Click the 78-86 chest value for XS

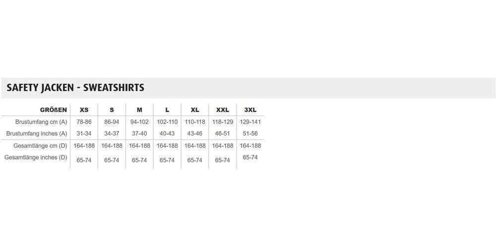(x=84, y=122)
